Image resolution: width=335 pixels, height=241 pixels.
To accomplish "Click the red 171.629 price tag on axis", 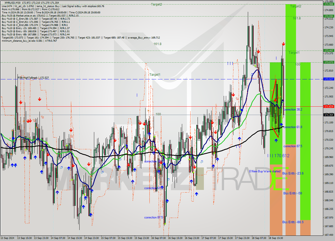I will [329, 106].
